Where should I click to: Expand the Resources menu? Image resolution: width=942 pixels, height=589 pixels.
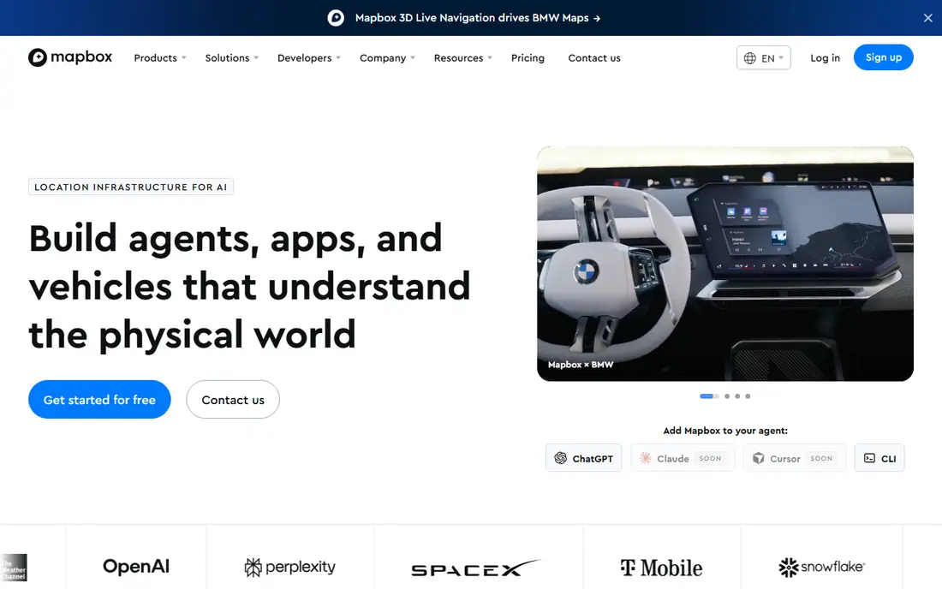(x=462, y=58)
